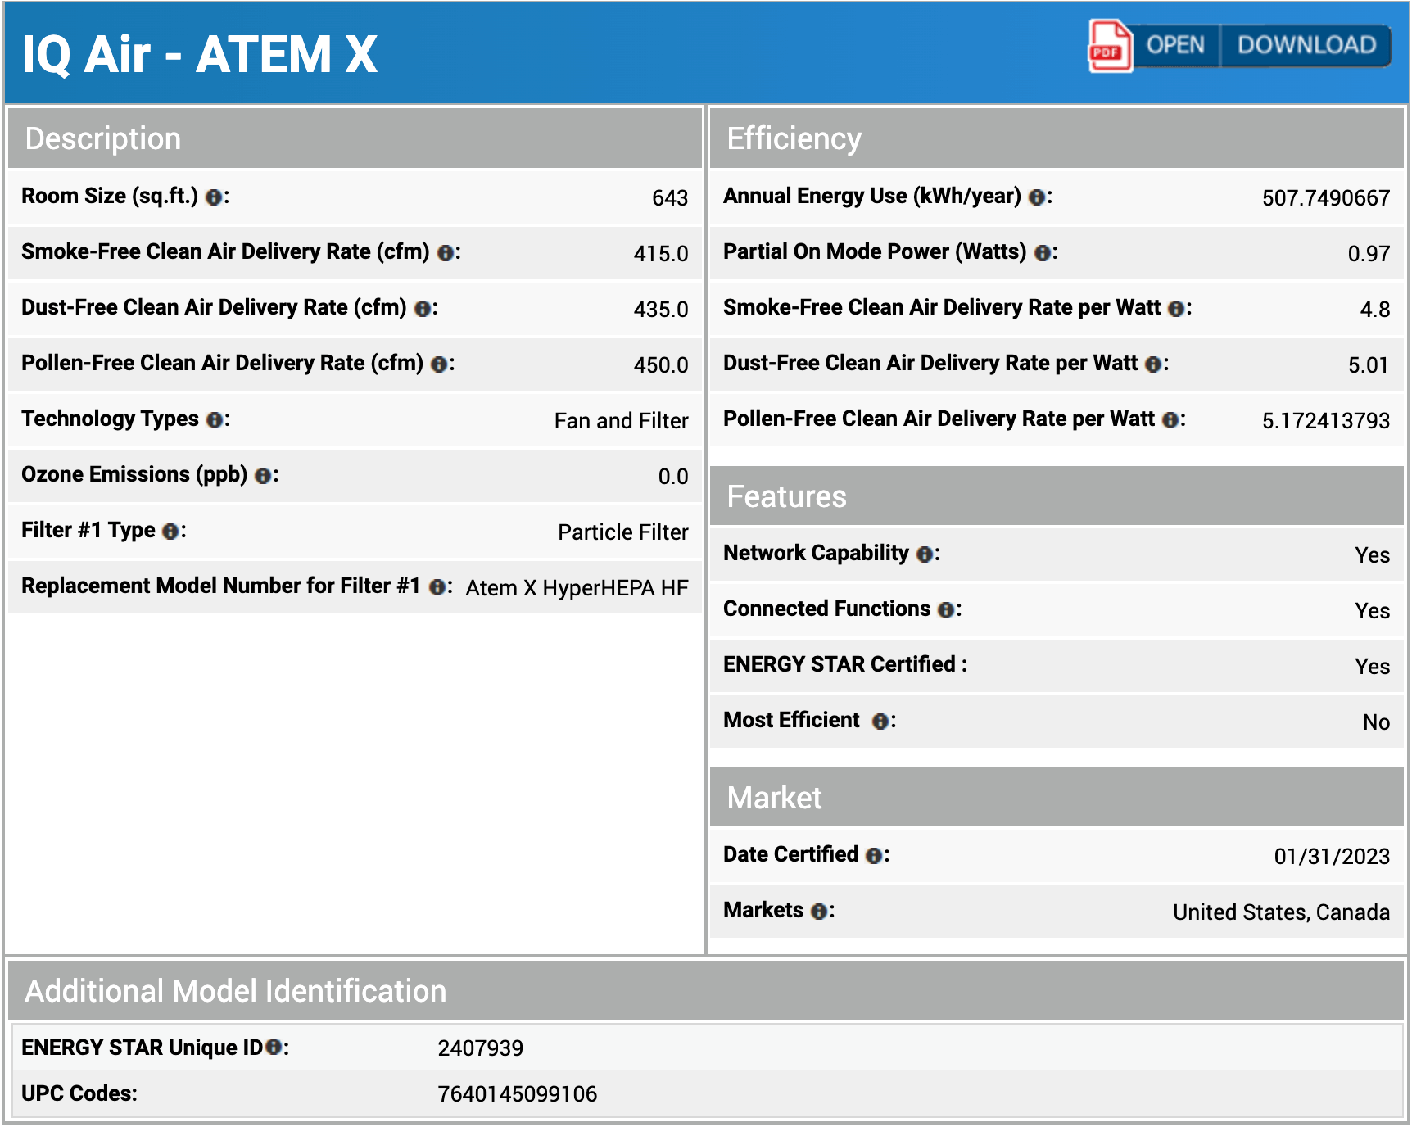Select unique ID 2407939
The width and height of the screenshot is (1412, 1127).
pyautogui.click(x=481, y=1048)
